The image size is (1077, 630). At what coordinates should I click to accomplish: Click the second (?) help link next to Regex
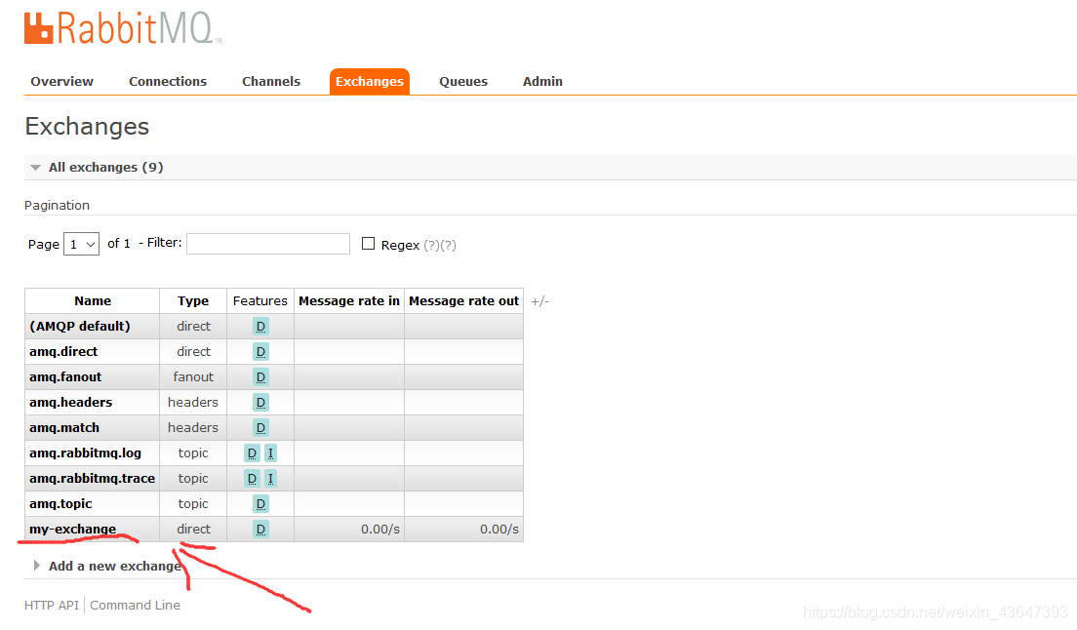tap(448, 245)
